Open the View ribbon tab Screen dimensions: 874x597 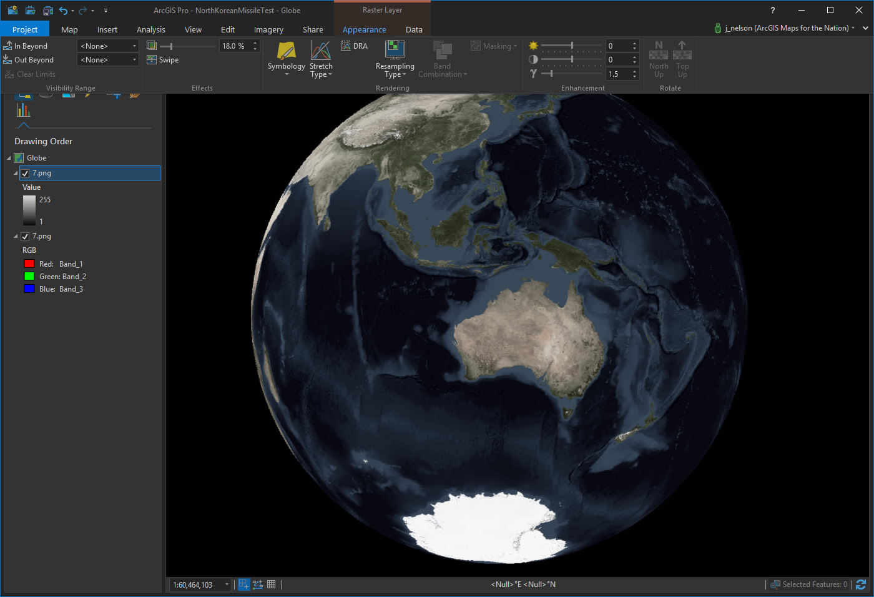(193, 29)
